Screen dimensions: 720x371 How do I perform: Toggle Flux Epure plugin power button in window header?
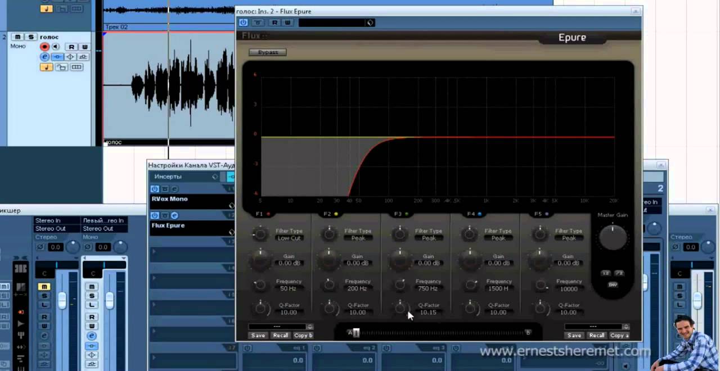[x=243, y=22]
